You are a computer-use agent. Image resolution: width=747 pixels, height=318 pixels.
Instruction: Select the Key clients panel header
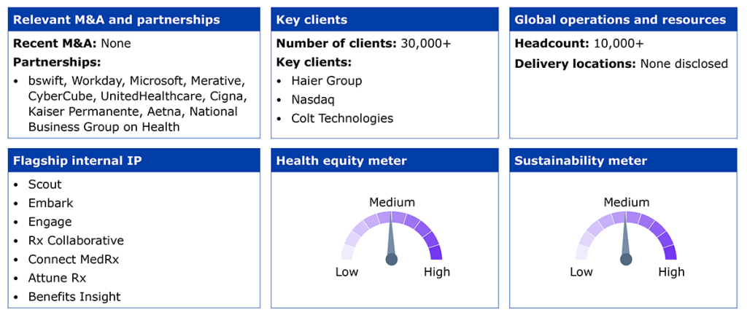(x=385, y=20)
